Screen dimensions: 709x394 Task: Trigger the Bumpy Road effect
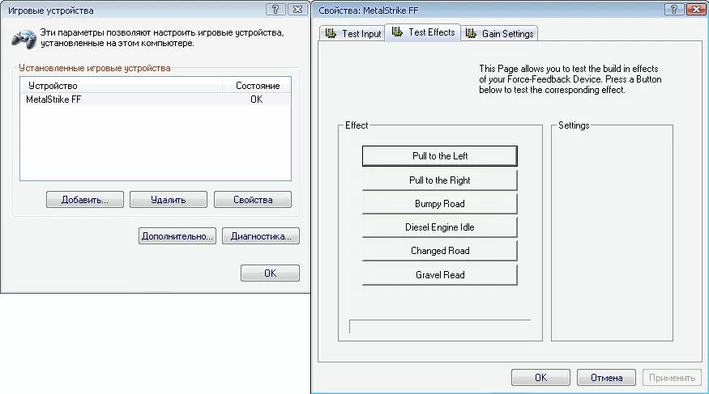pos(439,204)
